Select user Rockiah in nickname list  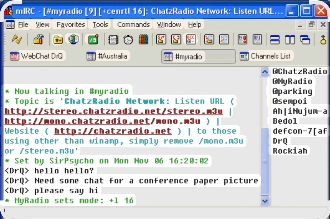tap(285, 151)
